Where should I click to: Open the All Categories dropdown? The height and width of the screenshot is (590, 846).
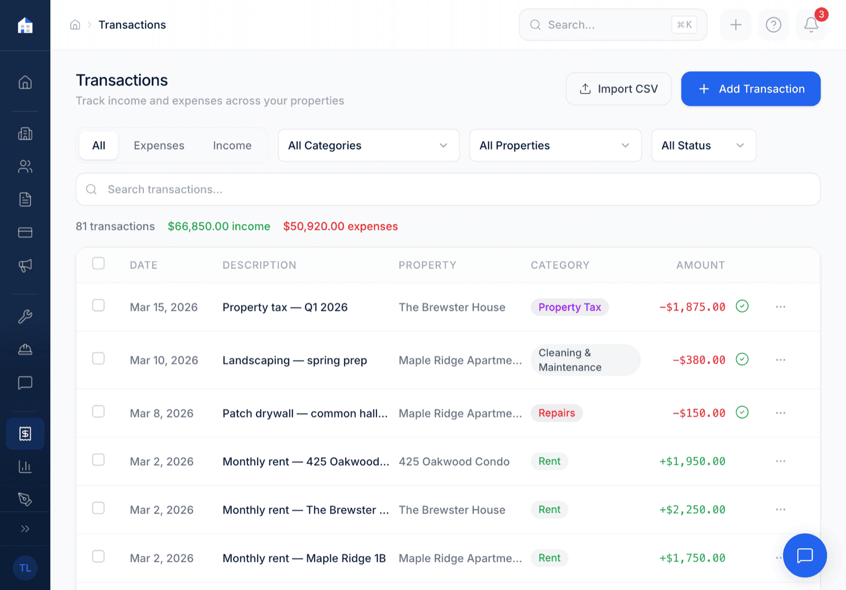369,145
